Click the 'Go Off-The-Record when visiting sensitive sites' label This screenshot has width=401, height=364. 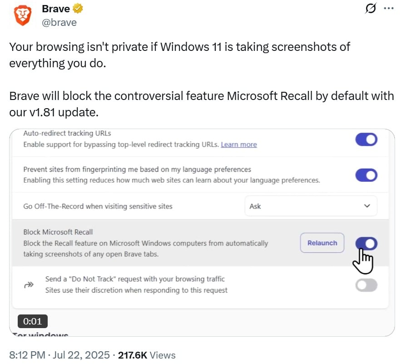pyautogui.click(x=98, y=206)
